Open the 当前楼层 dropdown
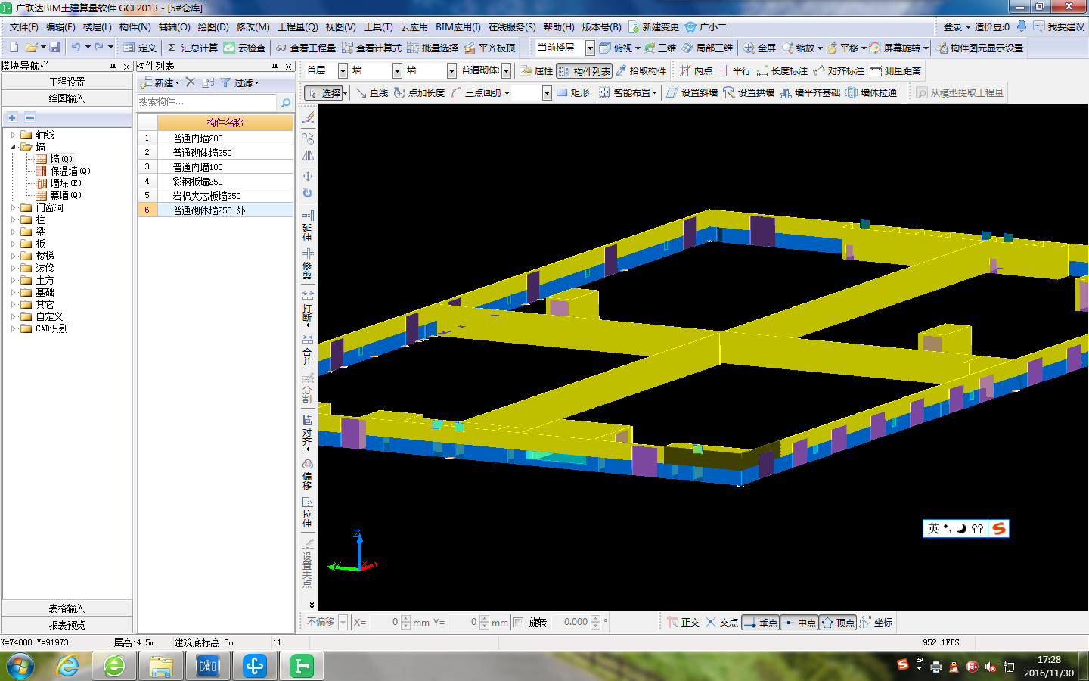The width and height of the screenshot is (1089, 681). [x=590, y=48]
